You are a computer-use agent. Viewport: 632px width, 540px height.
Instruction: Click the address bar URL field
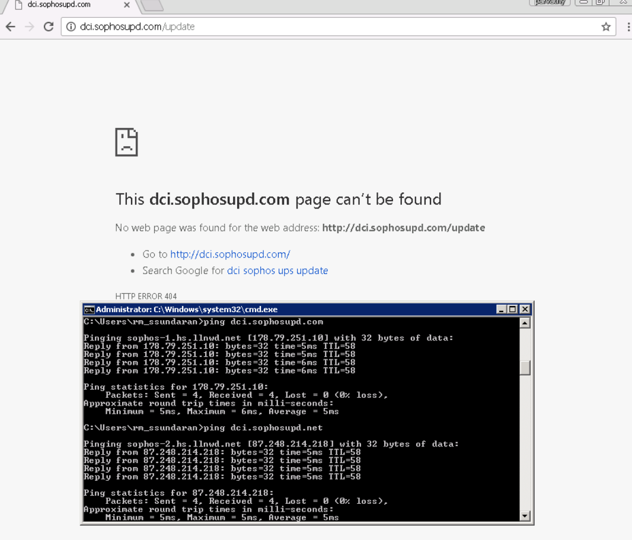[339, 27]
